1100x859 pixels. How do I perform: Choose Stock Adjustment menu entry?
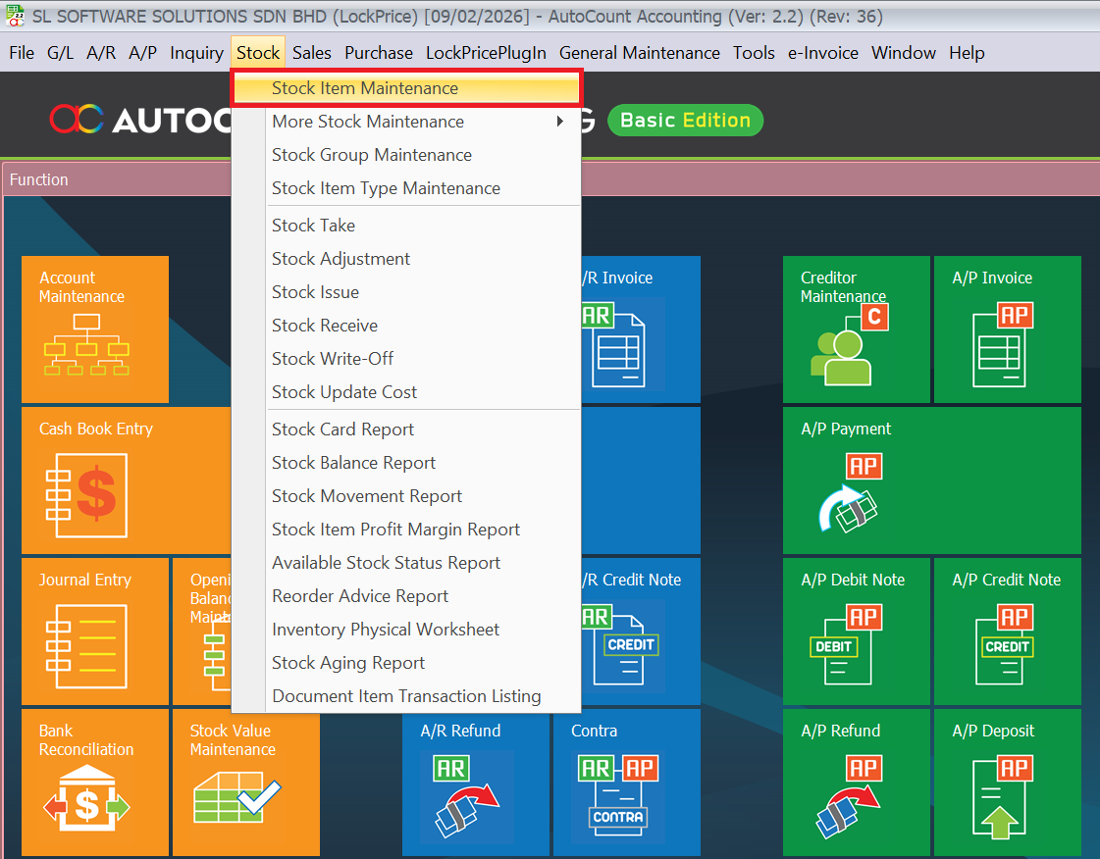point(340,259)
